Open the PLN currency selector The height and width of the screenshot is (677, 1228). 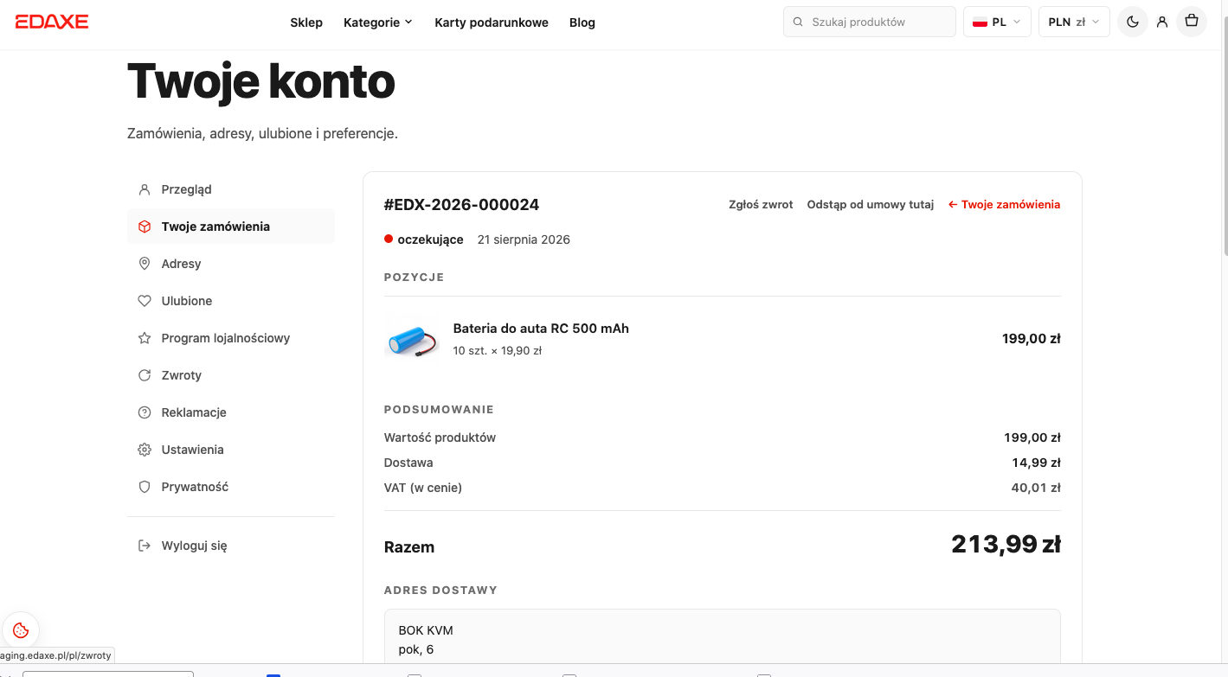coord(1074,22)
